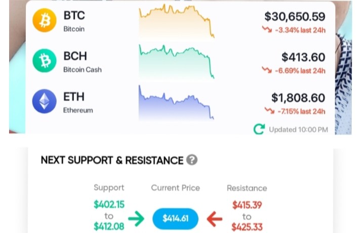Click the blue $414.61 current price button

tap(176, 219)
